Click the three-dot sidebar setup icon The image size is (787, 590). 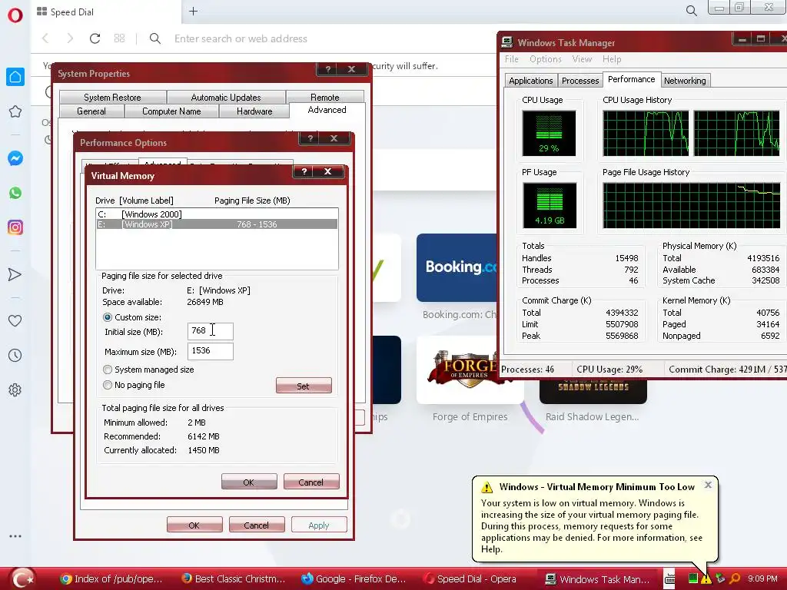coord(15,536)
